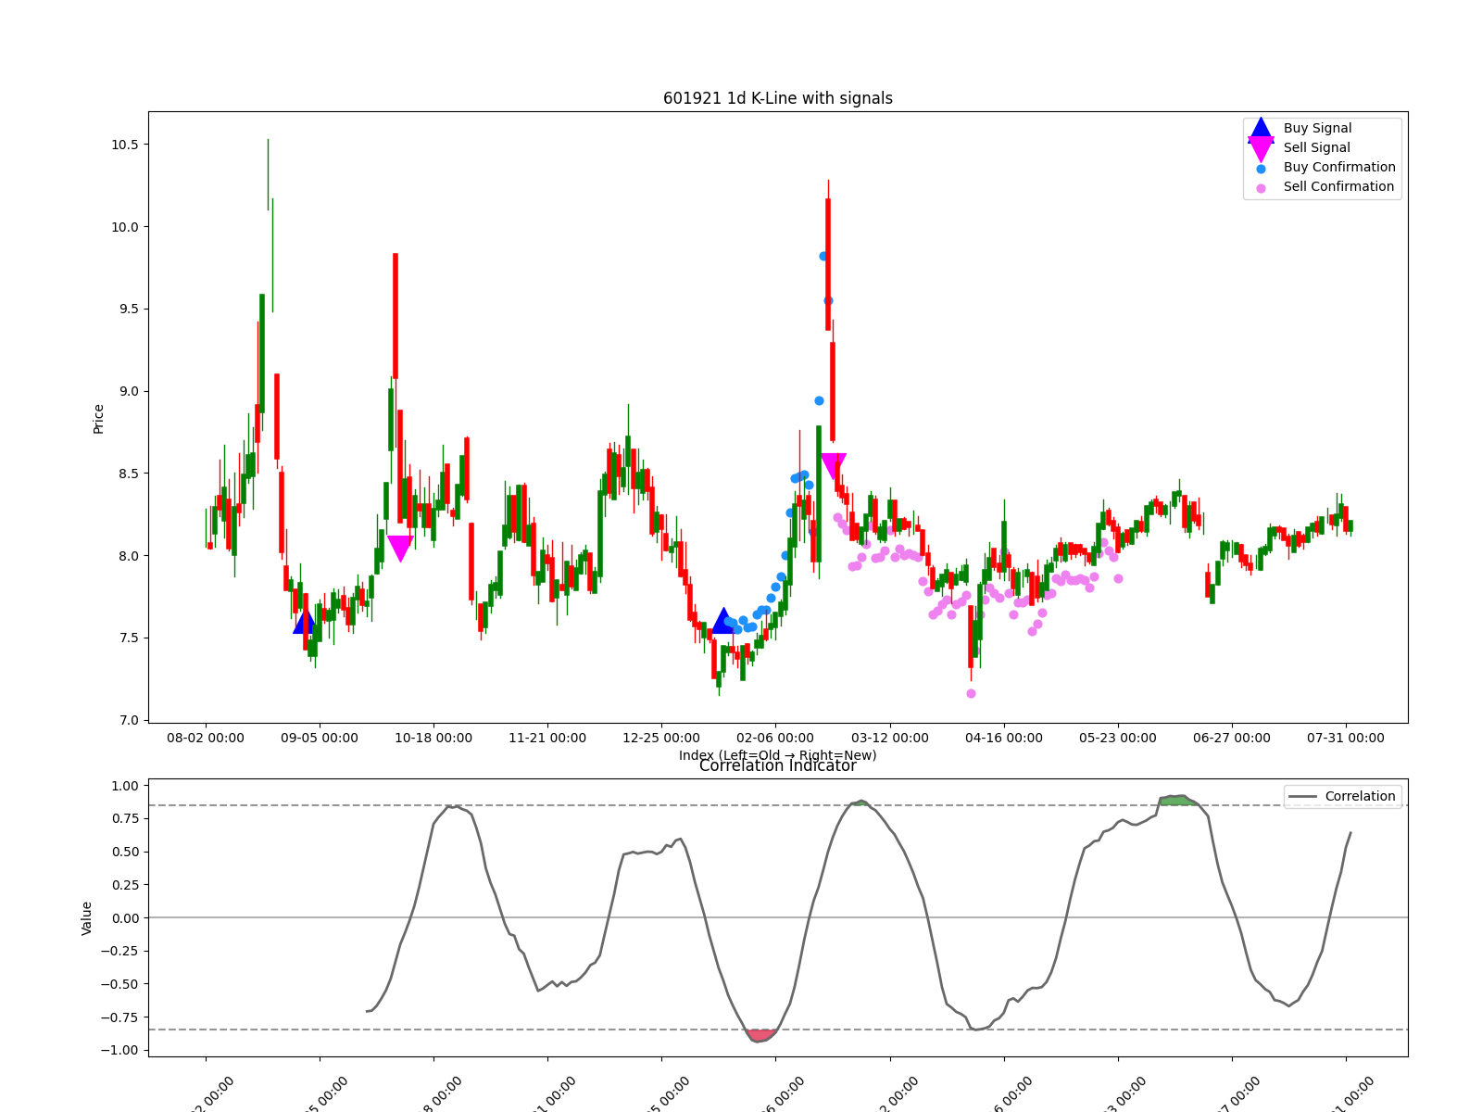Click the 'Sell Signal' legend label
The height and width of the screenshot is (1112, 1482).
point(1316,148)
